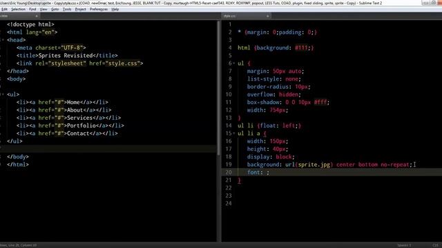442x248 pixels.
Task: Click the 'Home' list item line
Action: pyautogui.click(x=62, y=103)
